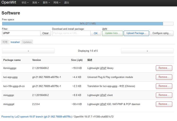Screen dimensions: 177x121
Task: Click Lightweight UPnP client description
Action: (100, 95)
